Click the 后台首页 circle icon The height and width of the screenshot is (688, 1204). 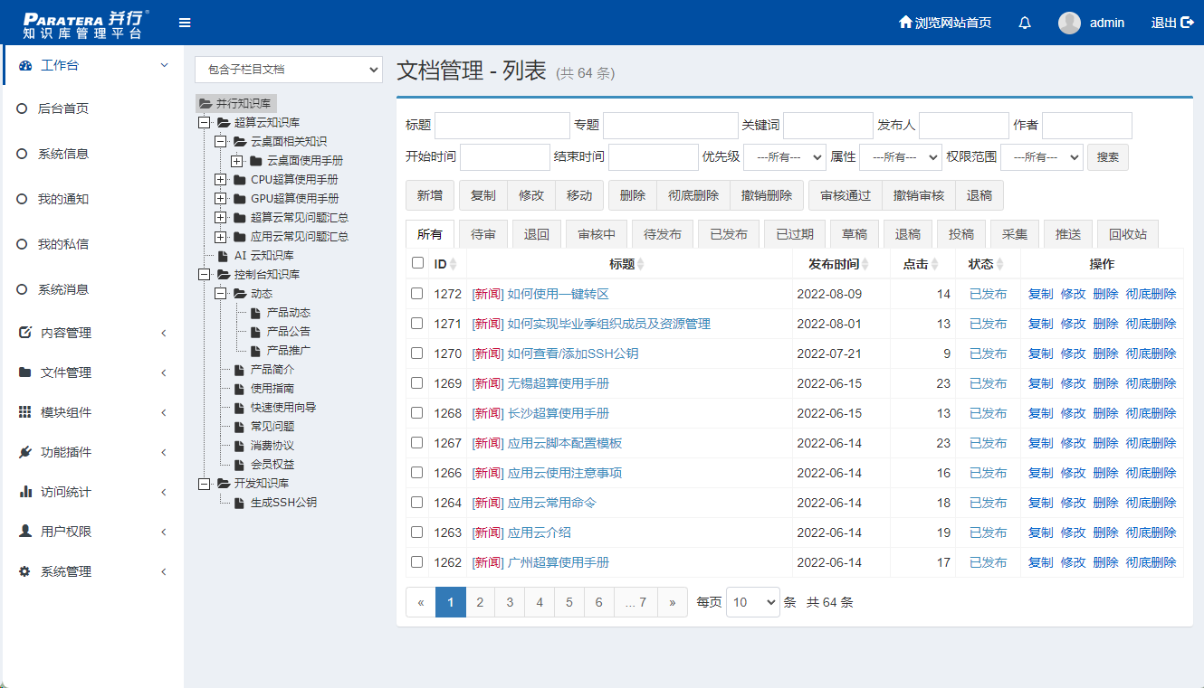pos(23,108)
